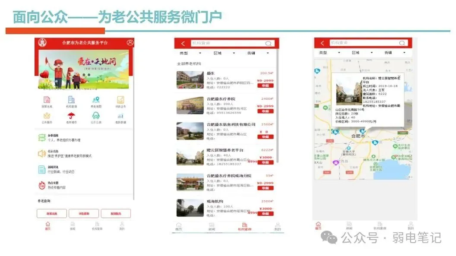Viewport: 456px width, 256px height.
Task: Select 首页 tab on map screen bottom bar
Action: click(x=318, y=226)
